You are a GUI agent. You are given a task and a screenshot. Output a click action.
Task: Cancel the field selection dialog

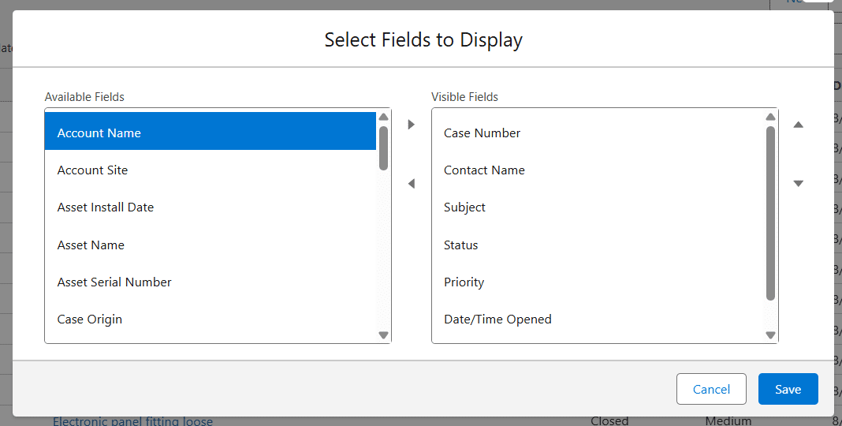pyautogui.click(x=711, y=389)
